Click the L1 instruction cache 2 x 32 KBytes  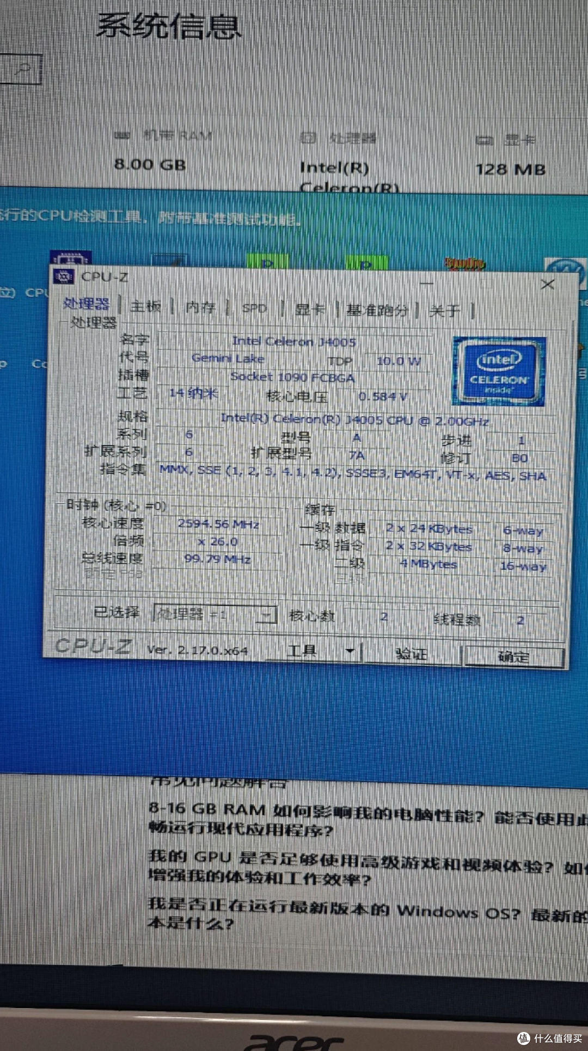(429, 546)
